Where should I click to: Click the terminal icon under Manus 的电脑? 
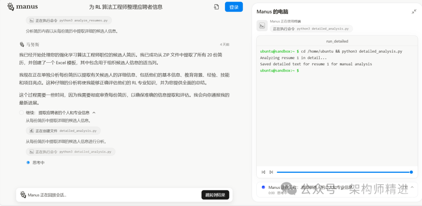click(262, 26)
